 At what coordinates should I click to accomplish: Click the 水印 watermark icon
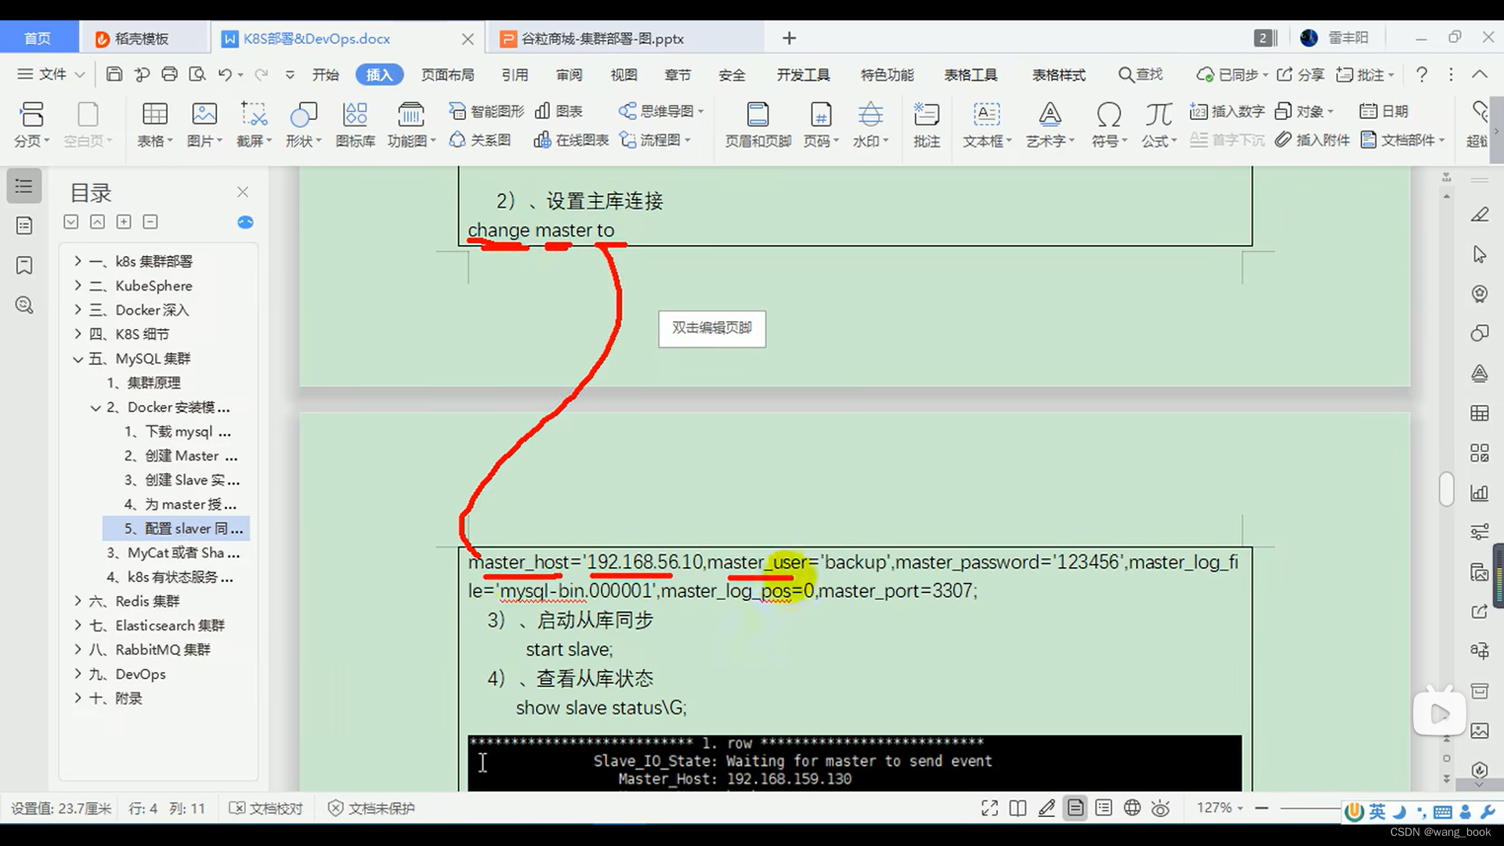pos(870,125)
